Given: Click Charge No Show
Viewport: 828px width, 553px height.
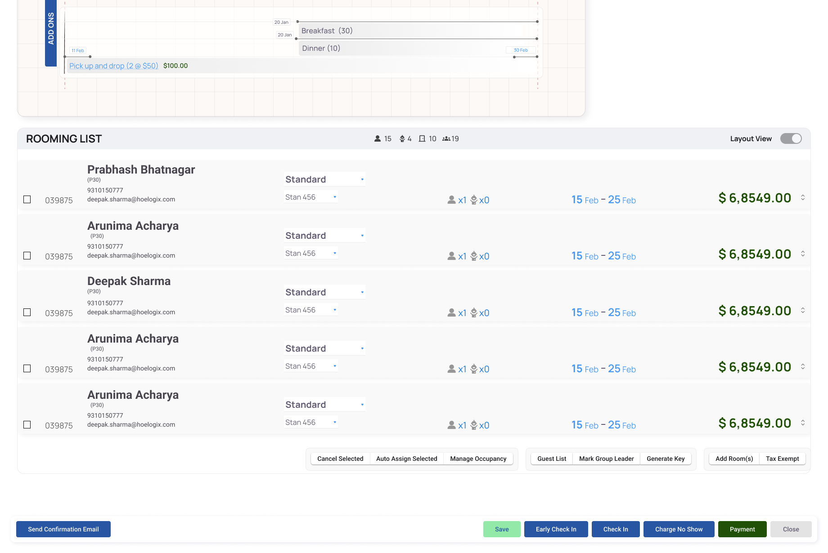Looking at the screenshot, I should [x=679, y=529].
